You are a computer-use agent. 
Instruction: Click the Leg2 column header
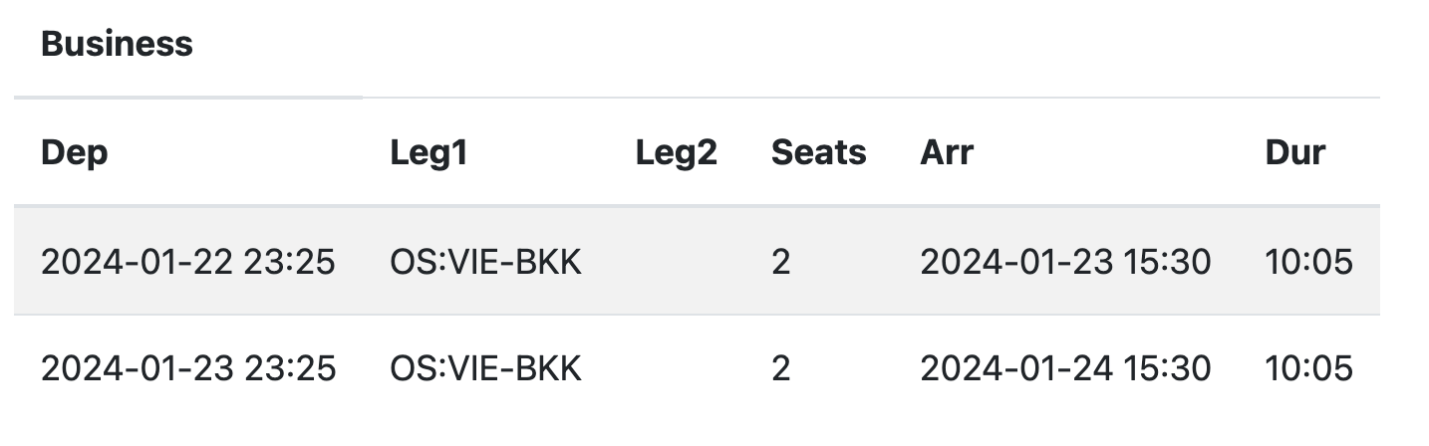click(x=677, y=153)
